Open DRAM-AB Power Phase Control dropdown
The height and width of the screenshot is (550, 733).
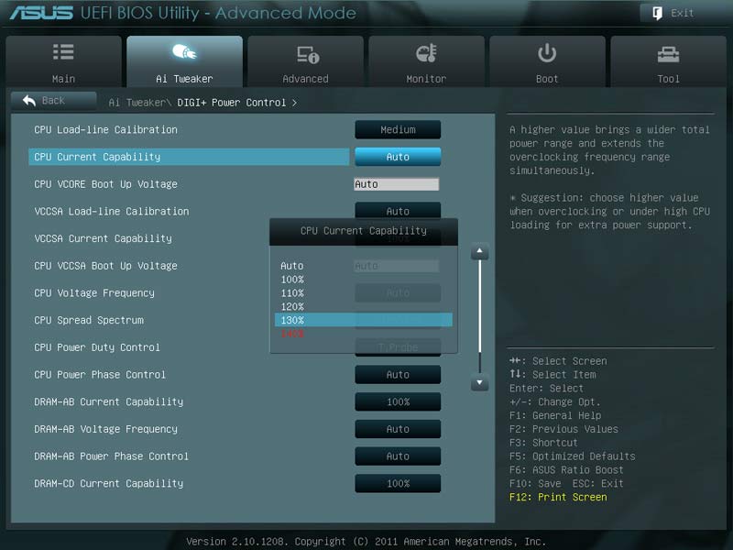(x=398, y=456)
